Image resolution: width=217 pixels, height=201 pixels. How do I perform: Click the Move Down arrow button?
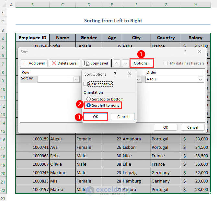click(125, 63)
